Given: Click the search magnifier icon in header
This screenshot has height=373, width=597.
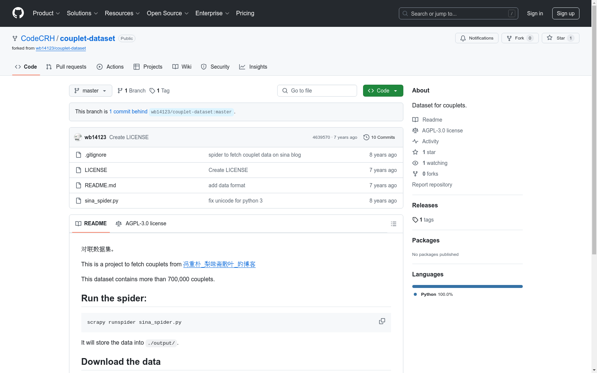Looking at the screenshot, I should 405,13.
